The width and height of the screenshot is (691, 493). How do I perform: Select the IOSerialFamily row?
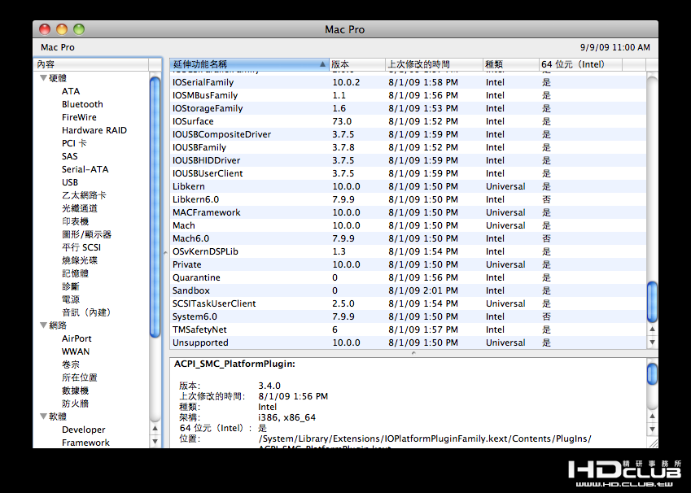[x=408, y=82]
